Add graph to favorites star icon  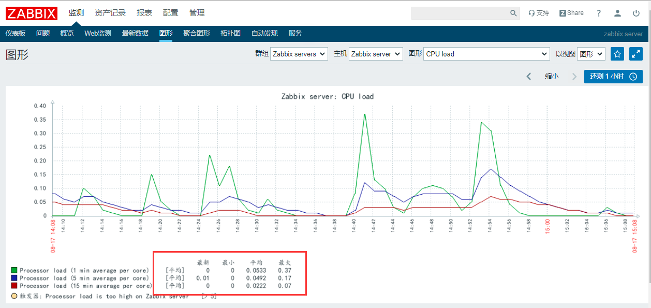coord(617,54)
